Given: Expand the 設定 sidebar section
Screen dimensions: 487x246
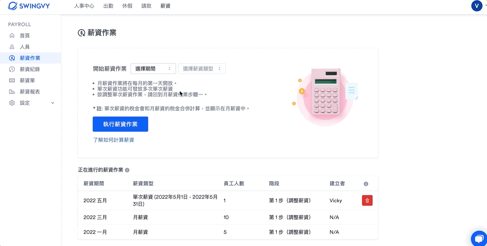Looking at the screenshot, I should point(52,103).
